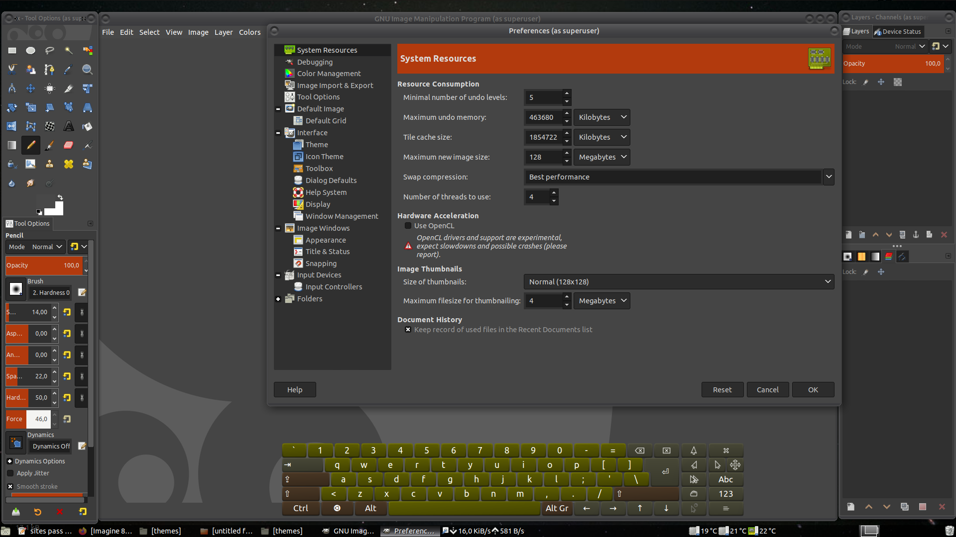956x537 pixels.
Task: Select the Heal bandage tool
Action: pos(69,164)
